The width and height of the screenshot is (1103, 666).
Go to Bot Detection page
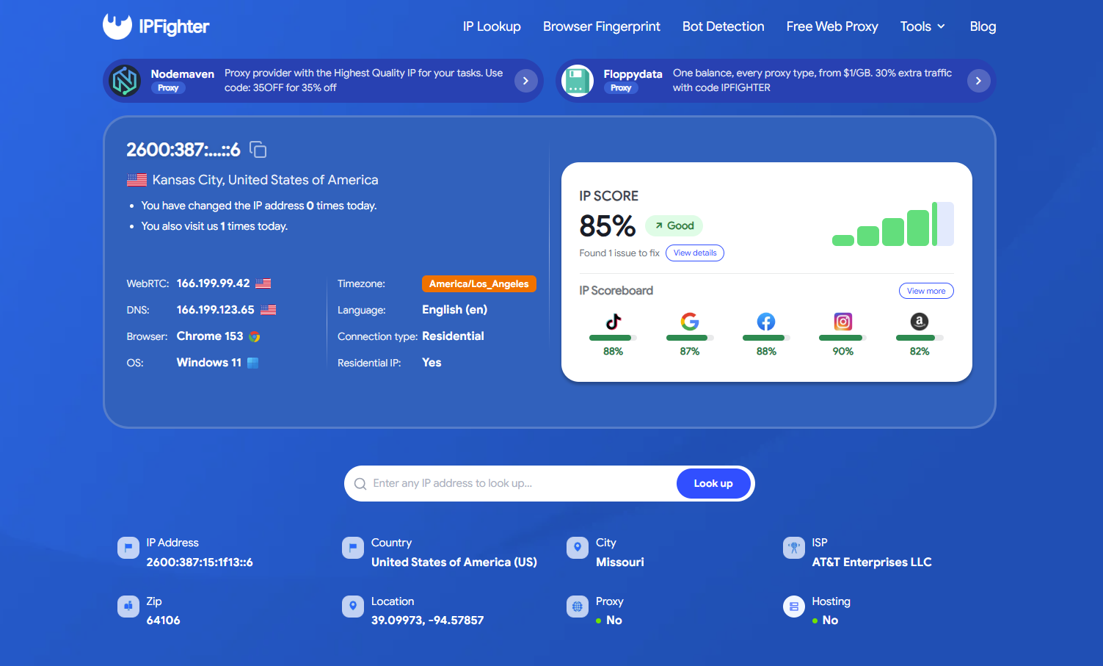point(724,26)
